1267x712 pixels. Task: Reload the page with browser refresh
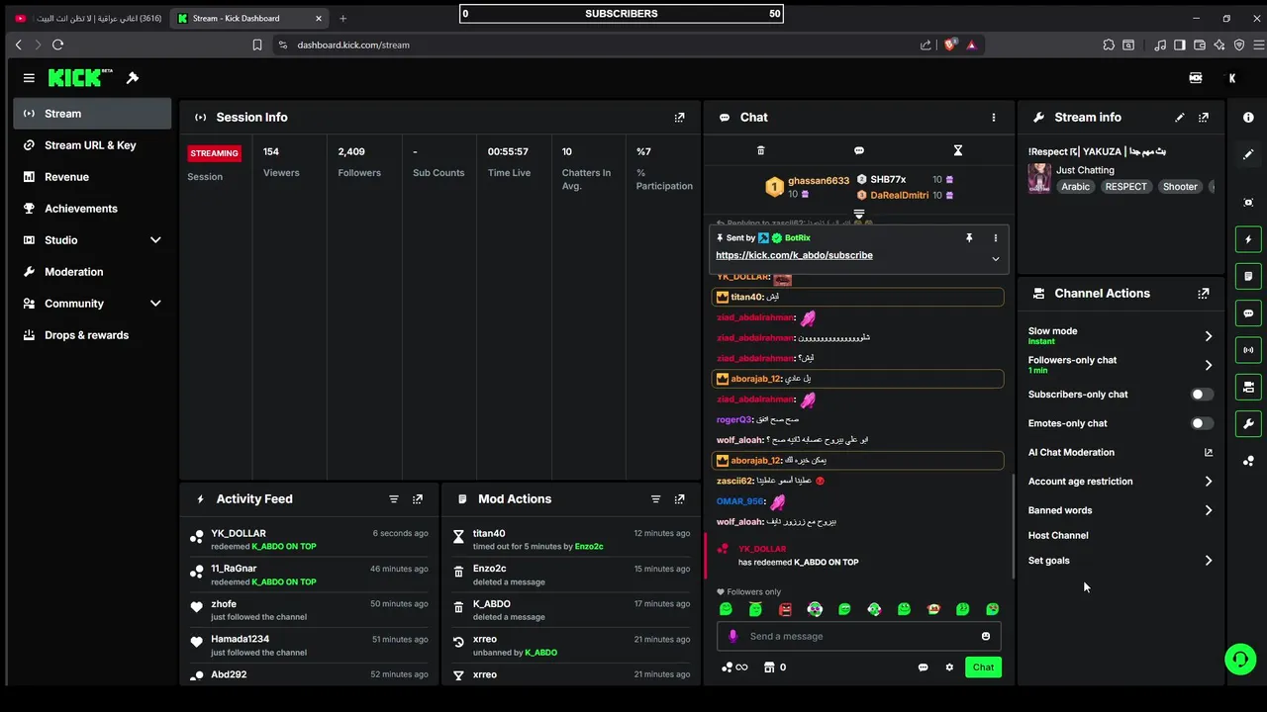[57, 44]
